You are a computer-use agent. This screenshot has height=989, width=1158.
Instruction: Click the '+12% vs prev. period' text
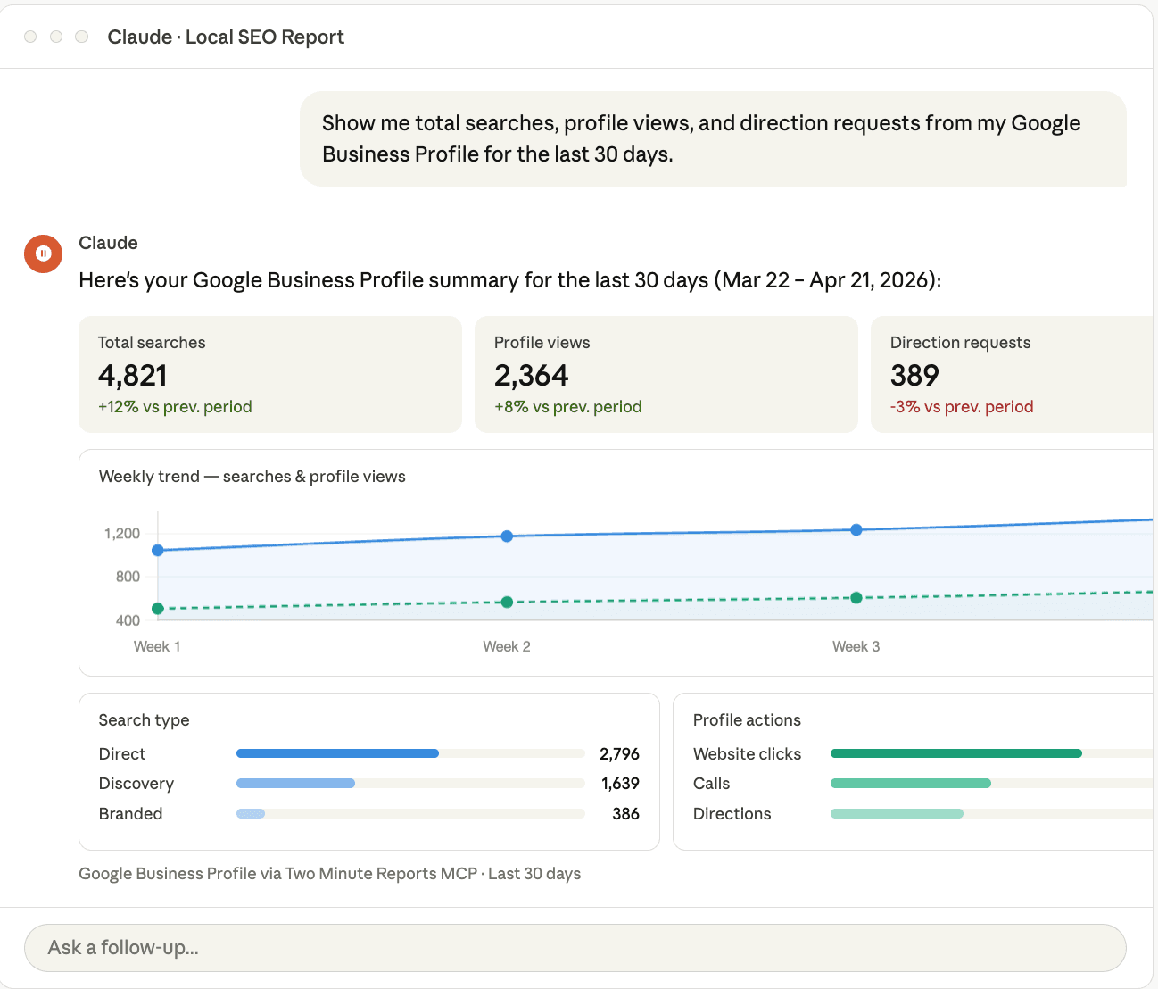tap(175, 407)
